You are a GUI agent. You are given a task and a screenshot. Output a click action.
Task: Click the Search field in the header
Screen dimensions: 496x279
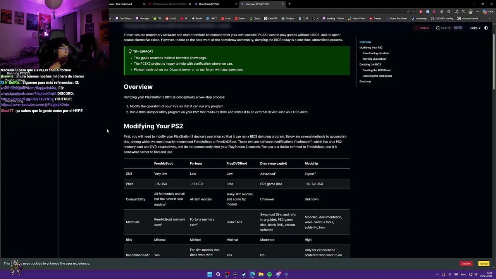449,28
